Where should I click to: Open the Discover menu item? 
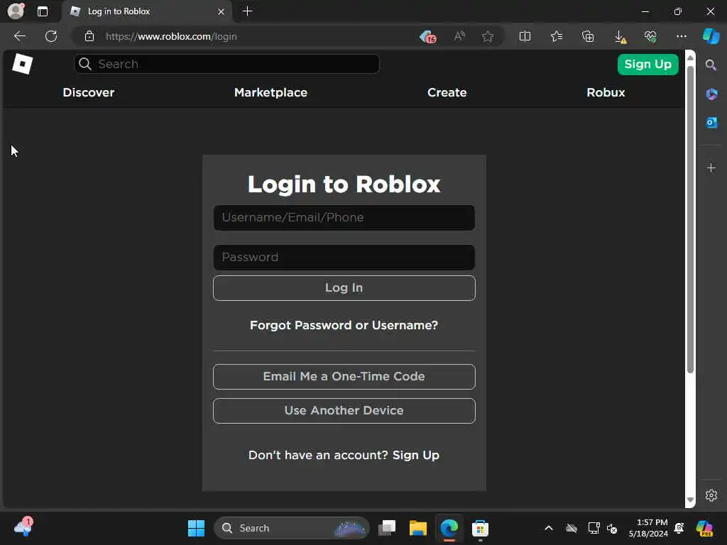(89, 92)
